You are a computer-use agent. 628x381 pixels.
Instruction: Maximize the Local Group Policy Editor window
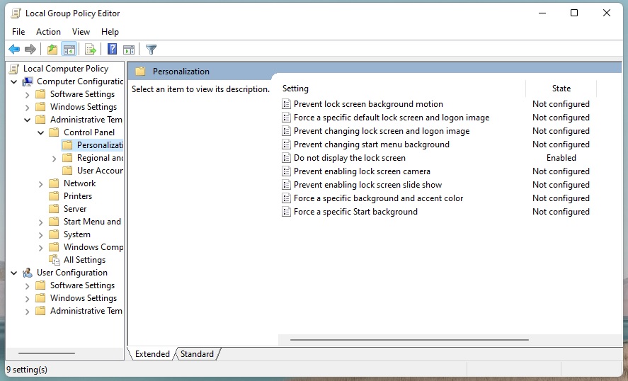pos(574,13)
